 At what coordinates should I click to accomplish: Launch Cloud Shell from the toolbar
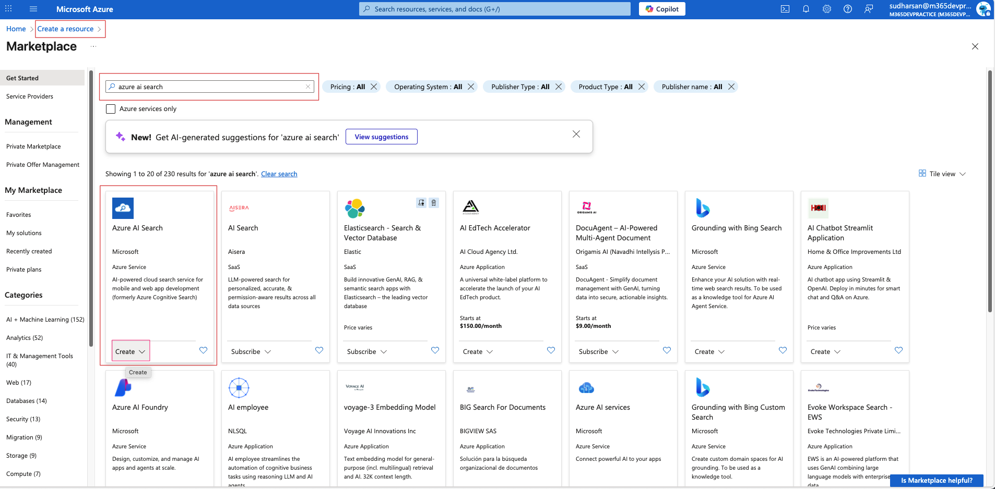tap(785, 9)
